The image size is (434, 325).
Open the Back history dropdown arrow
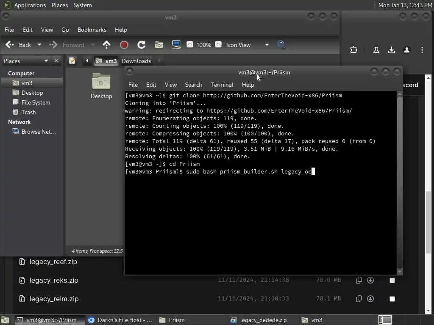click(x=39, y=45)
